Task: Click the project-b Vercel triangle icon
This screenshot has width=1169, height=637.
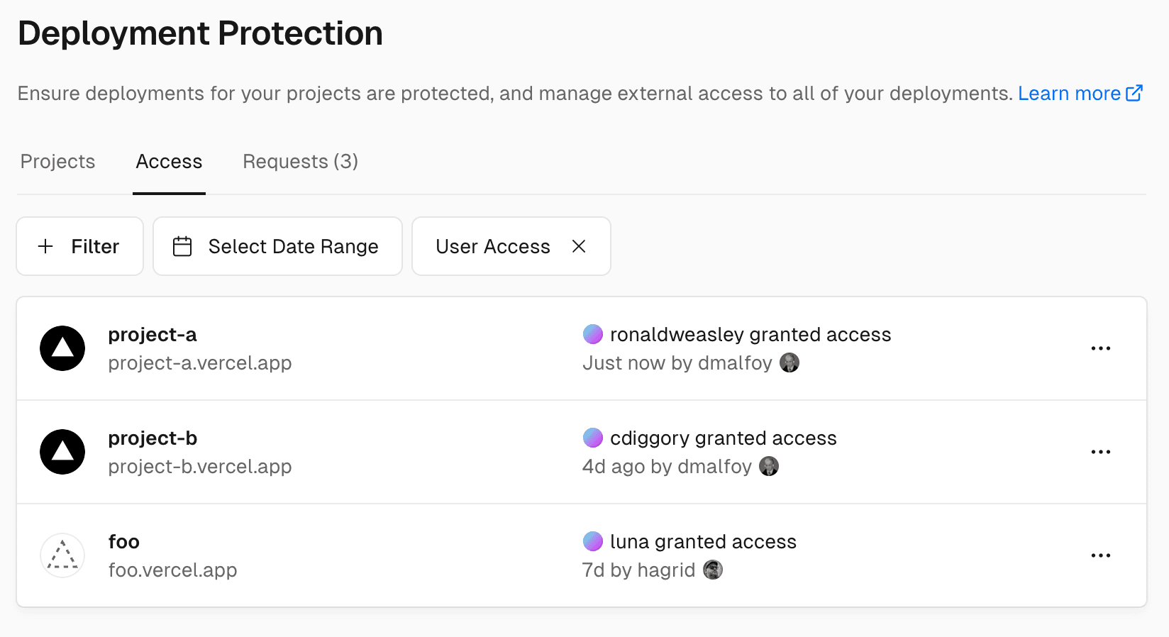Action: [x=62, y=452]
